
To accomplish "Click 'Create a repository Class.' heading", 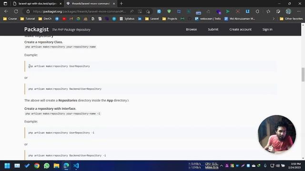I will (x=43, y=42).
